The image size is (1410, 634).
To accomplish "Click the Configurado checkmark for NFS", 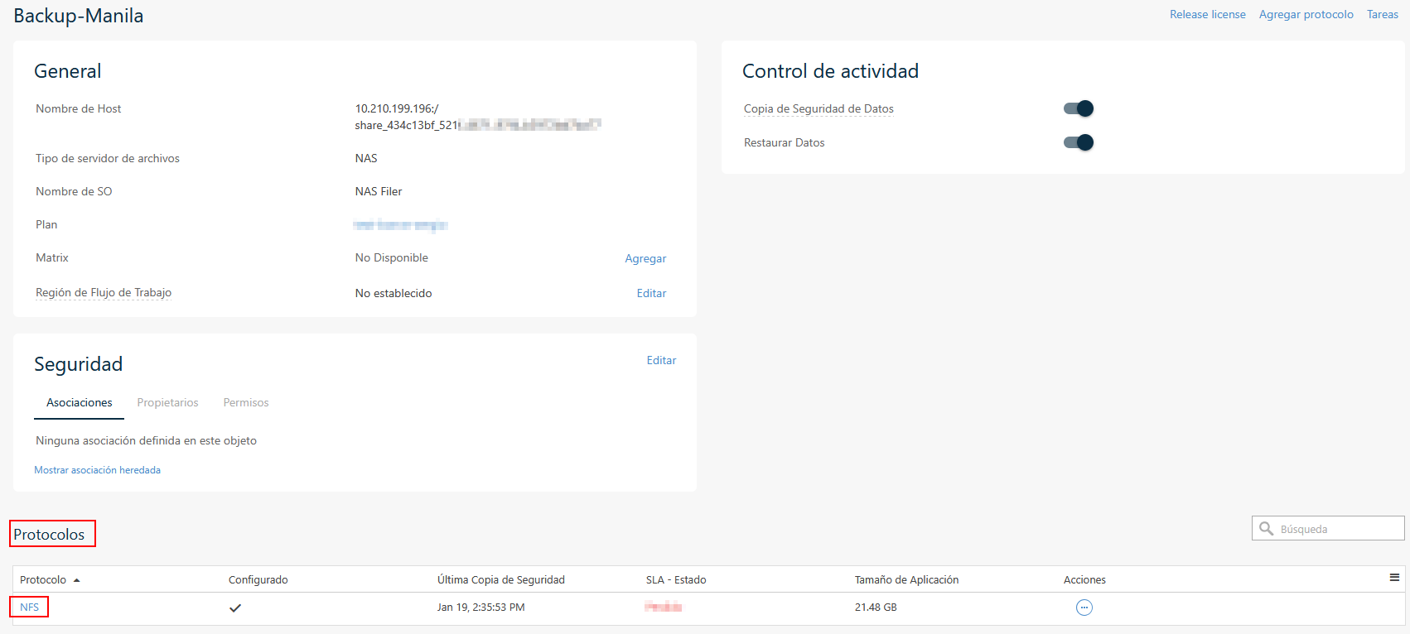I will coord(235,608).
